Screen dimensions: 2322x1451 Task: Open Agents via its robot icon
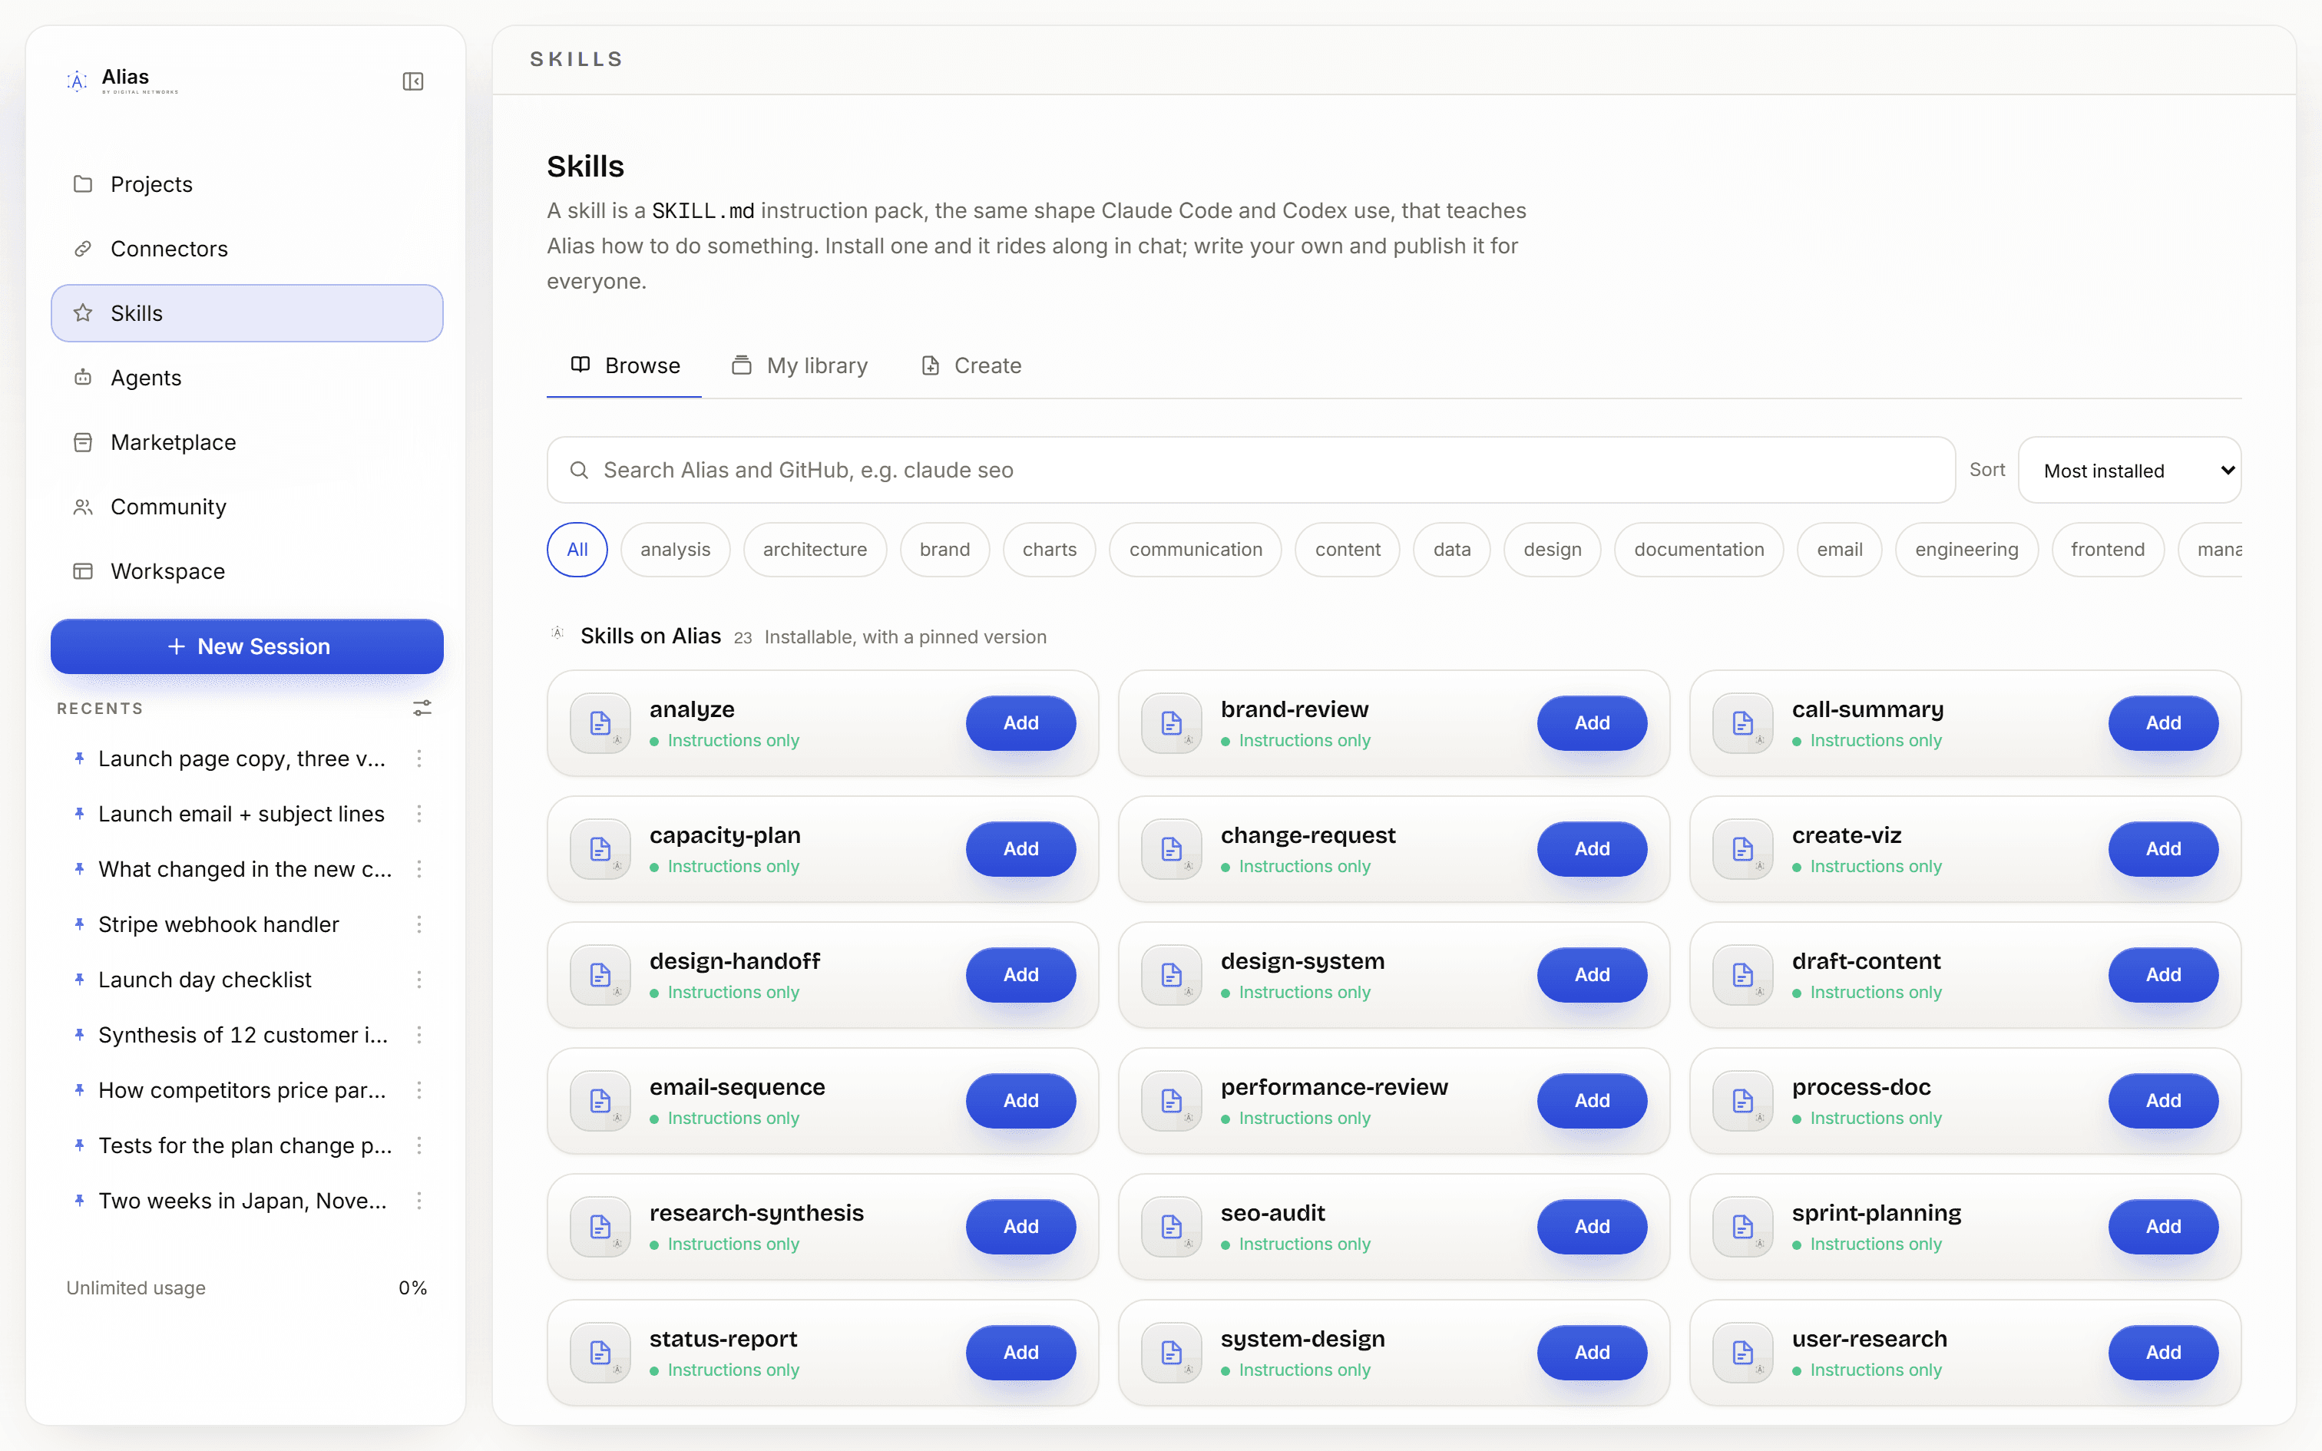tap(82, 377)
